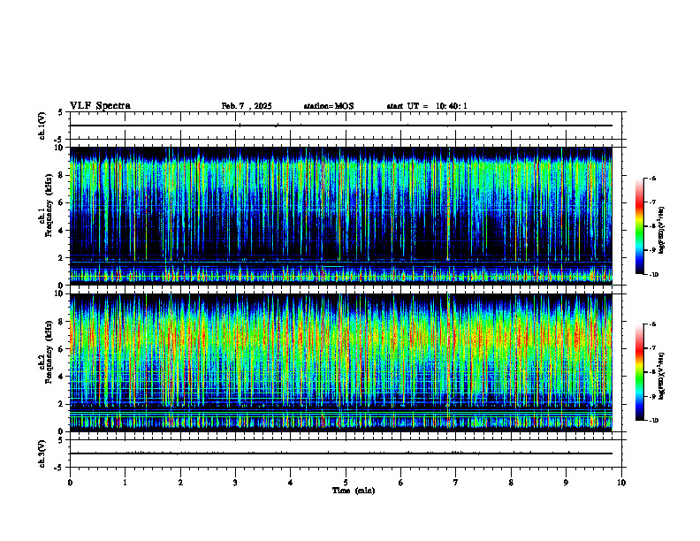Click the 'ch.3(V)' axis label

[42, 453]
